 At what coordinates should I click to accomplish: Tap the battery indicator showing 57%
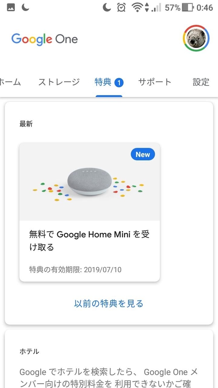(180, 7)
